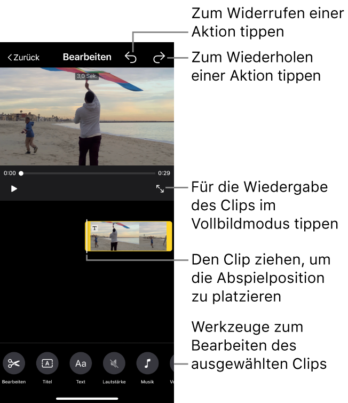Play the clip with the play button
Viewport: 348px width, 403px height.
[x=14, y=188]
